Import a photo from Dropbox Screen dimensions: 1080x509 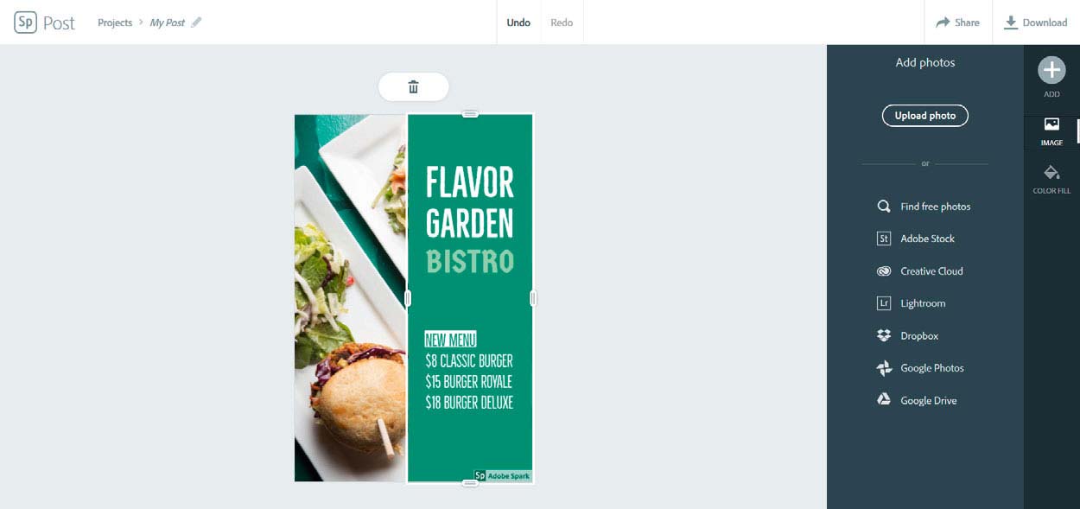(907, 336)
